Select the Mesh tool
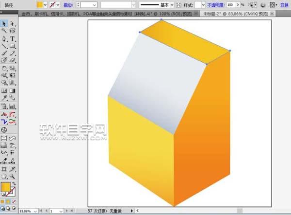This screenshot has width=291, height=215. pos(4,91)
